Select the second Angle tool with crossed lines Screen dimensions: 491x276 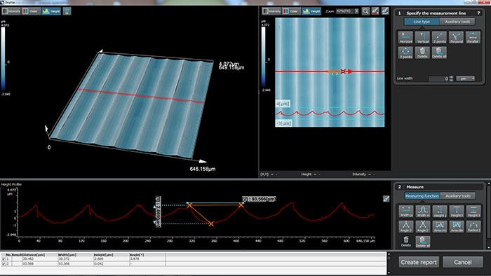click(x=423, y=226)
